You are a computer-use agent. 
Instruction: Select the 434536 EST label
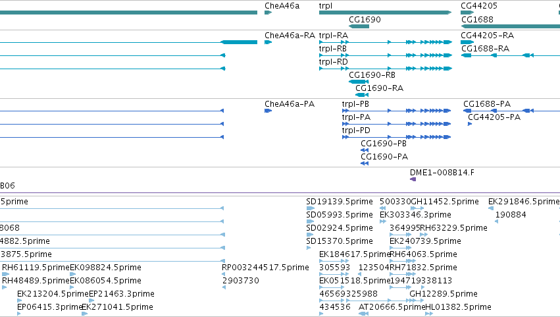tap(334, 307)
